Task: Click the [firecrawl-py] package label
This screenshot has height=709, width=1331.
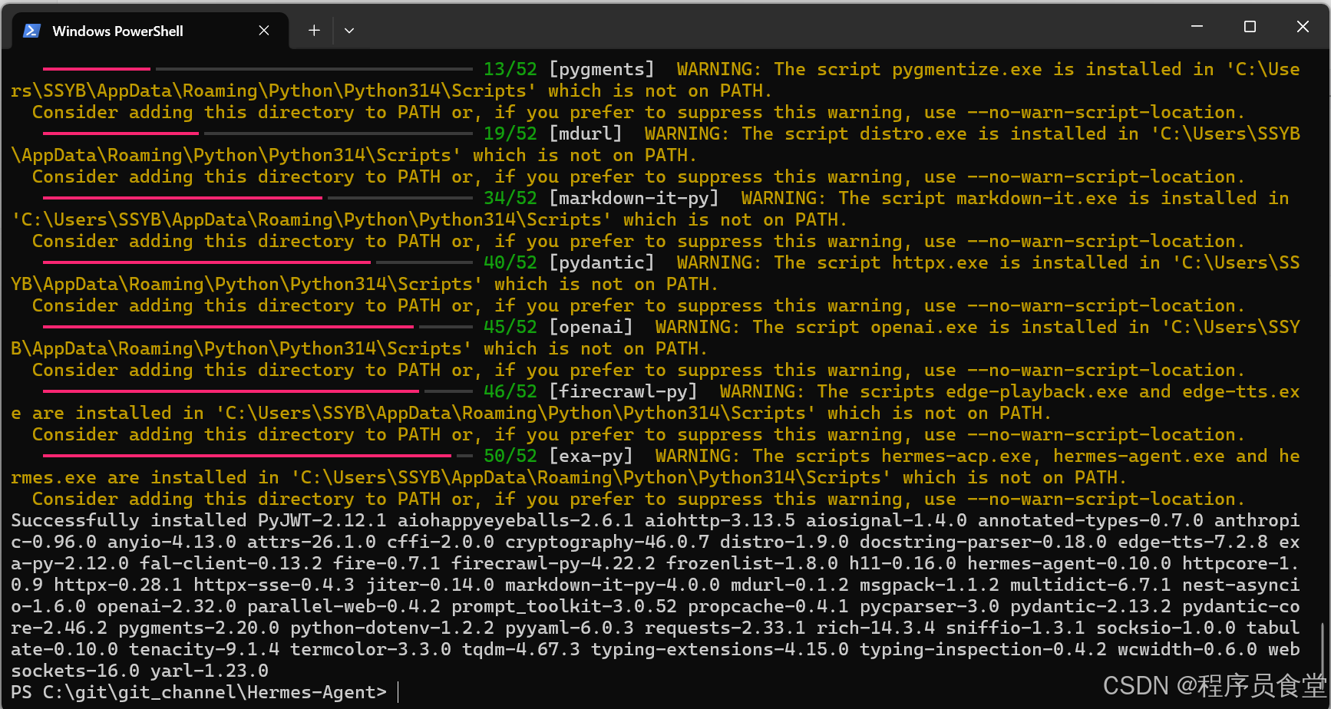Action: 623,391
